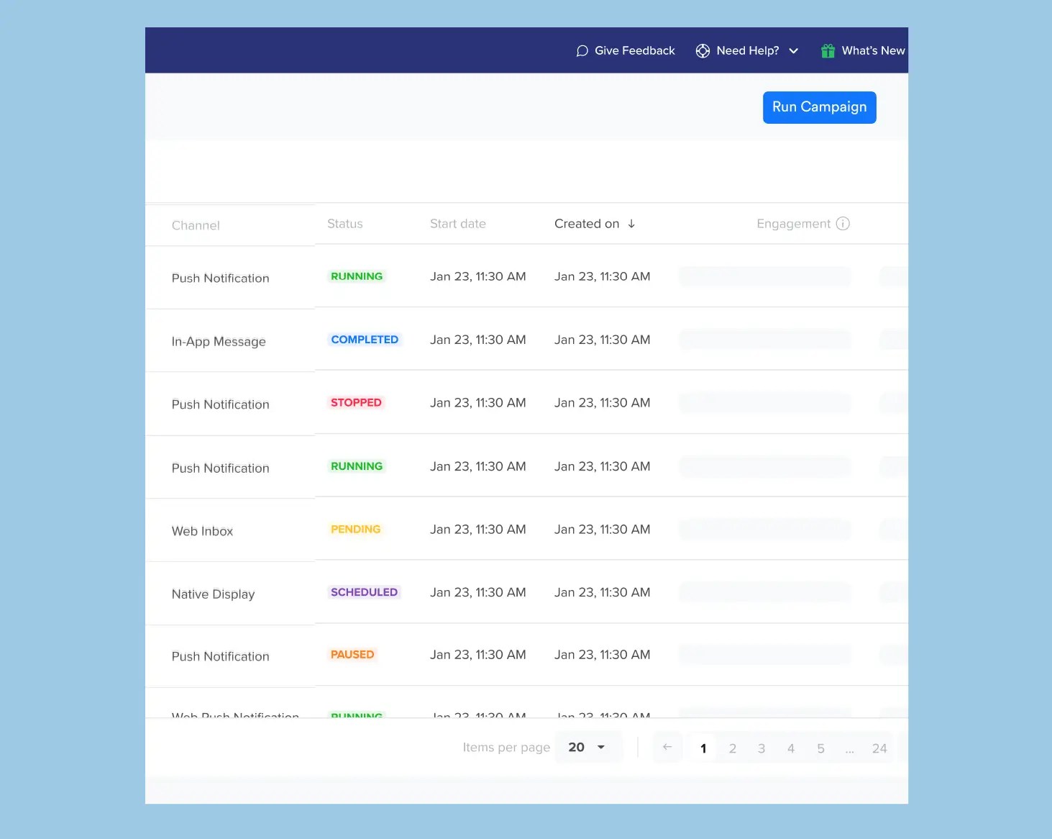Click the info icon beside Engagement header
1052x839 pixels.
[843, 224]
